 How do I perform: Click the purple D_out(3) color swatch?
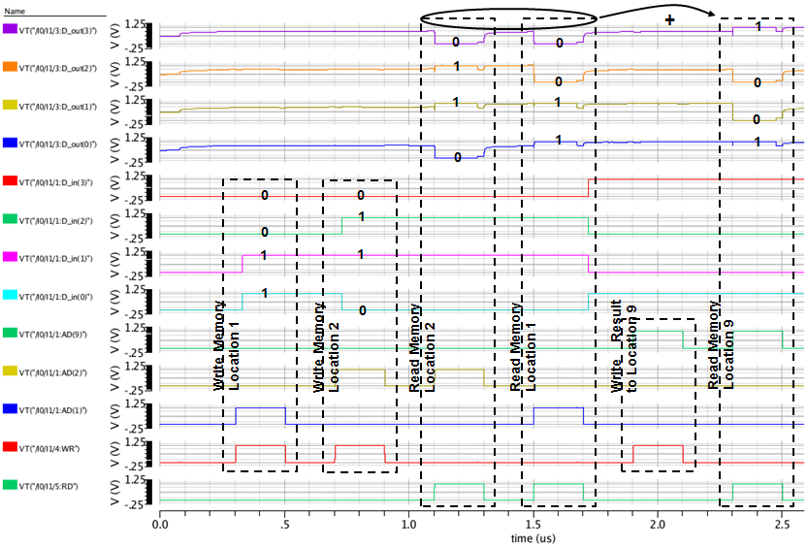(x=12, y=29)
